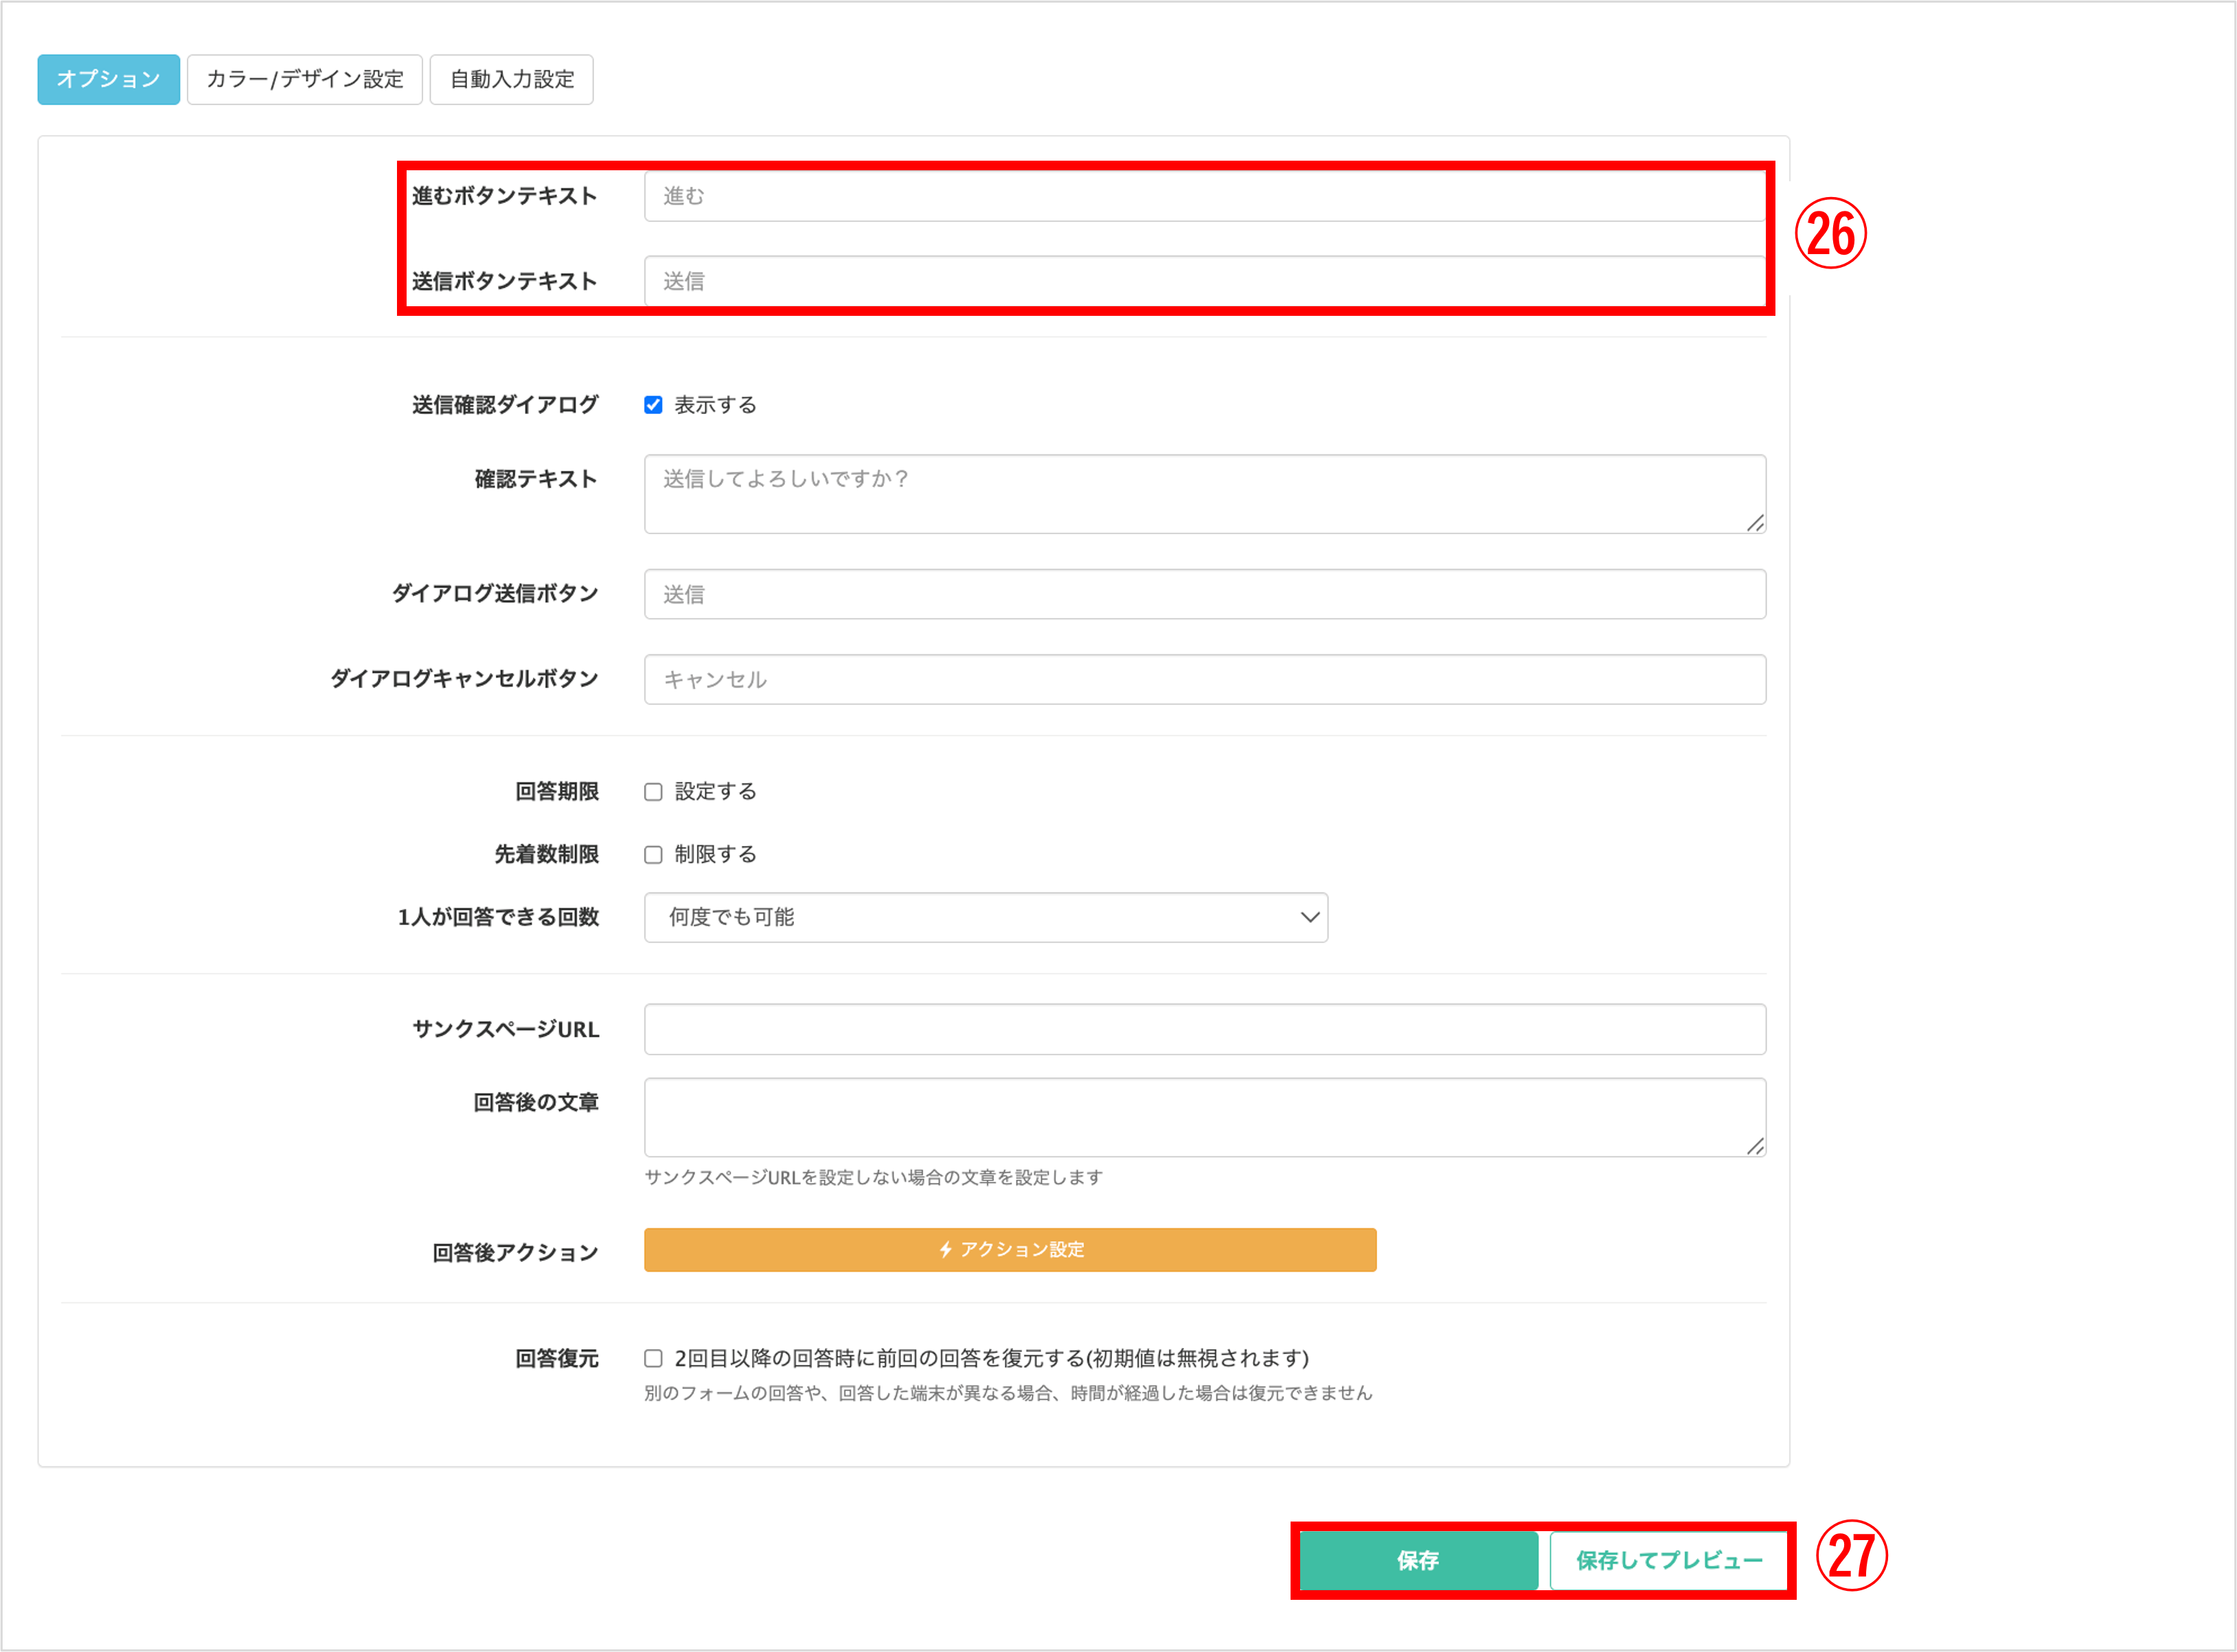The image size is (2237, 1652).
Task: Click the green 保存 button
Action: click(x=1418, y=1560)
